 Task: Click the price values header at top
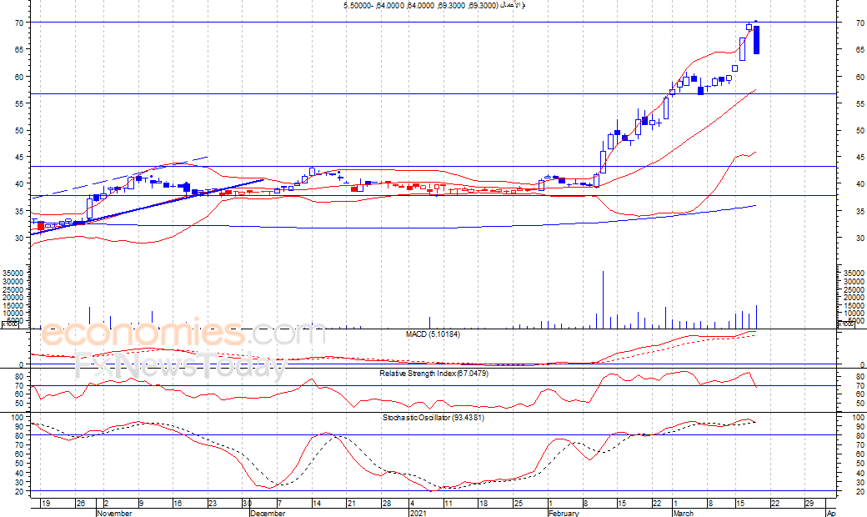click(433, 6)
